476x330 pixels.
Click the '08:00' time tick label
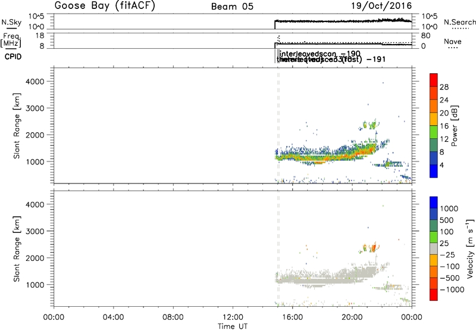point(173,317)
